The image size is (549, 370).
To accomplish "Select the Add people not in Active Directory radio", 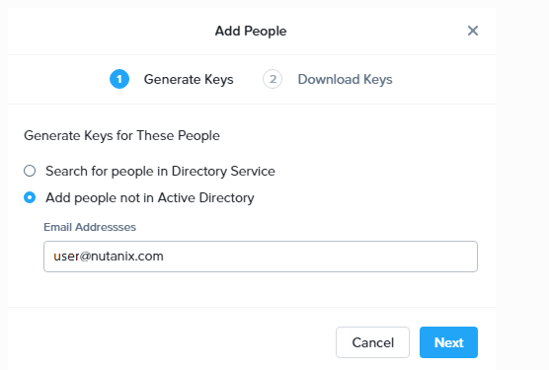I will coord(30,197).
